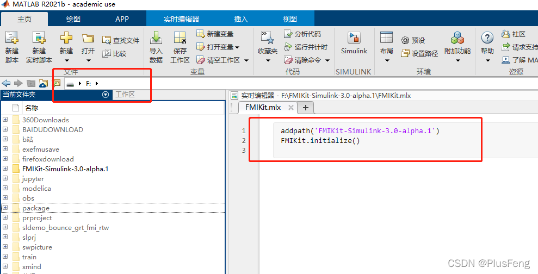
Task: Sort files by 名称 column header
Action: pyautogui.click(x=32, y=108)
